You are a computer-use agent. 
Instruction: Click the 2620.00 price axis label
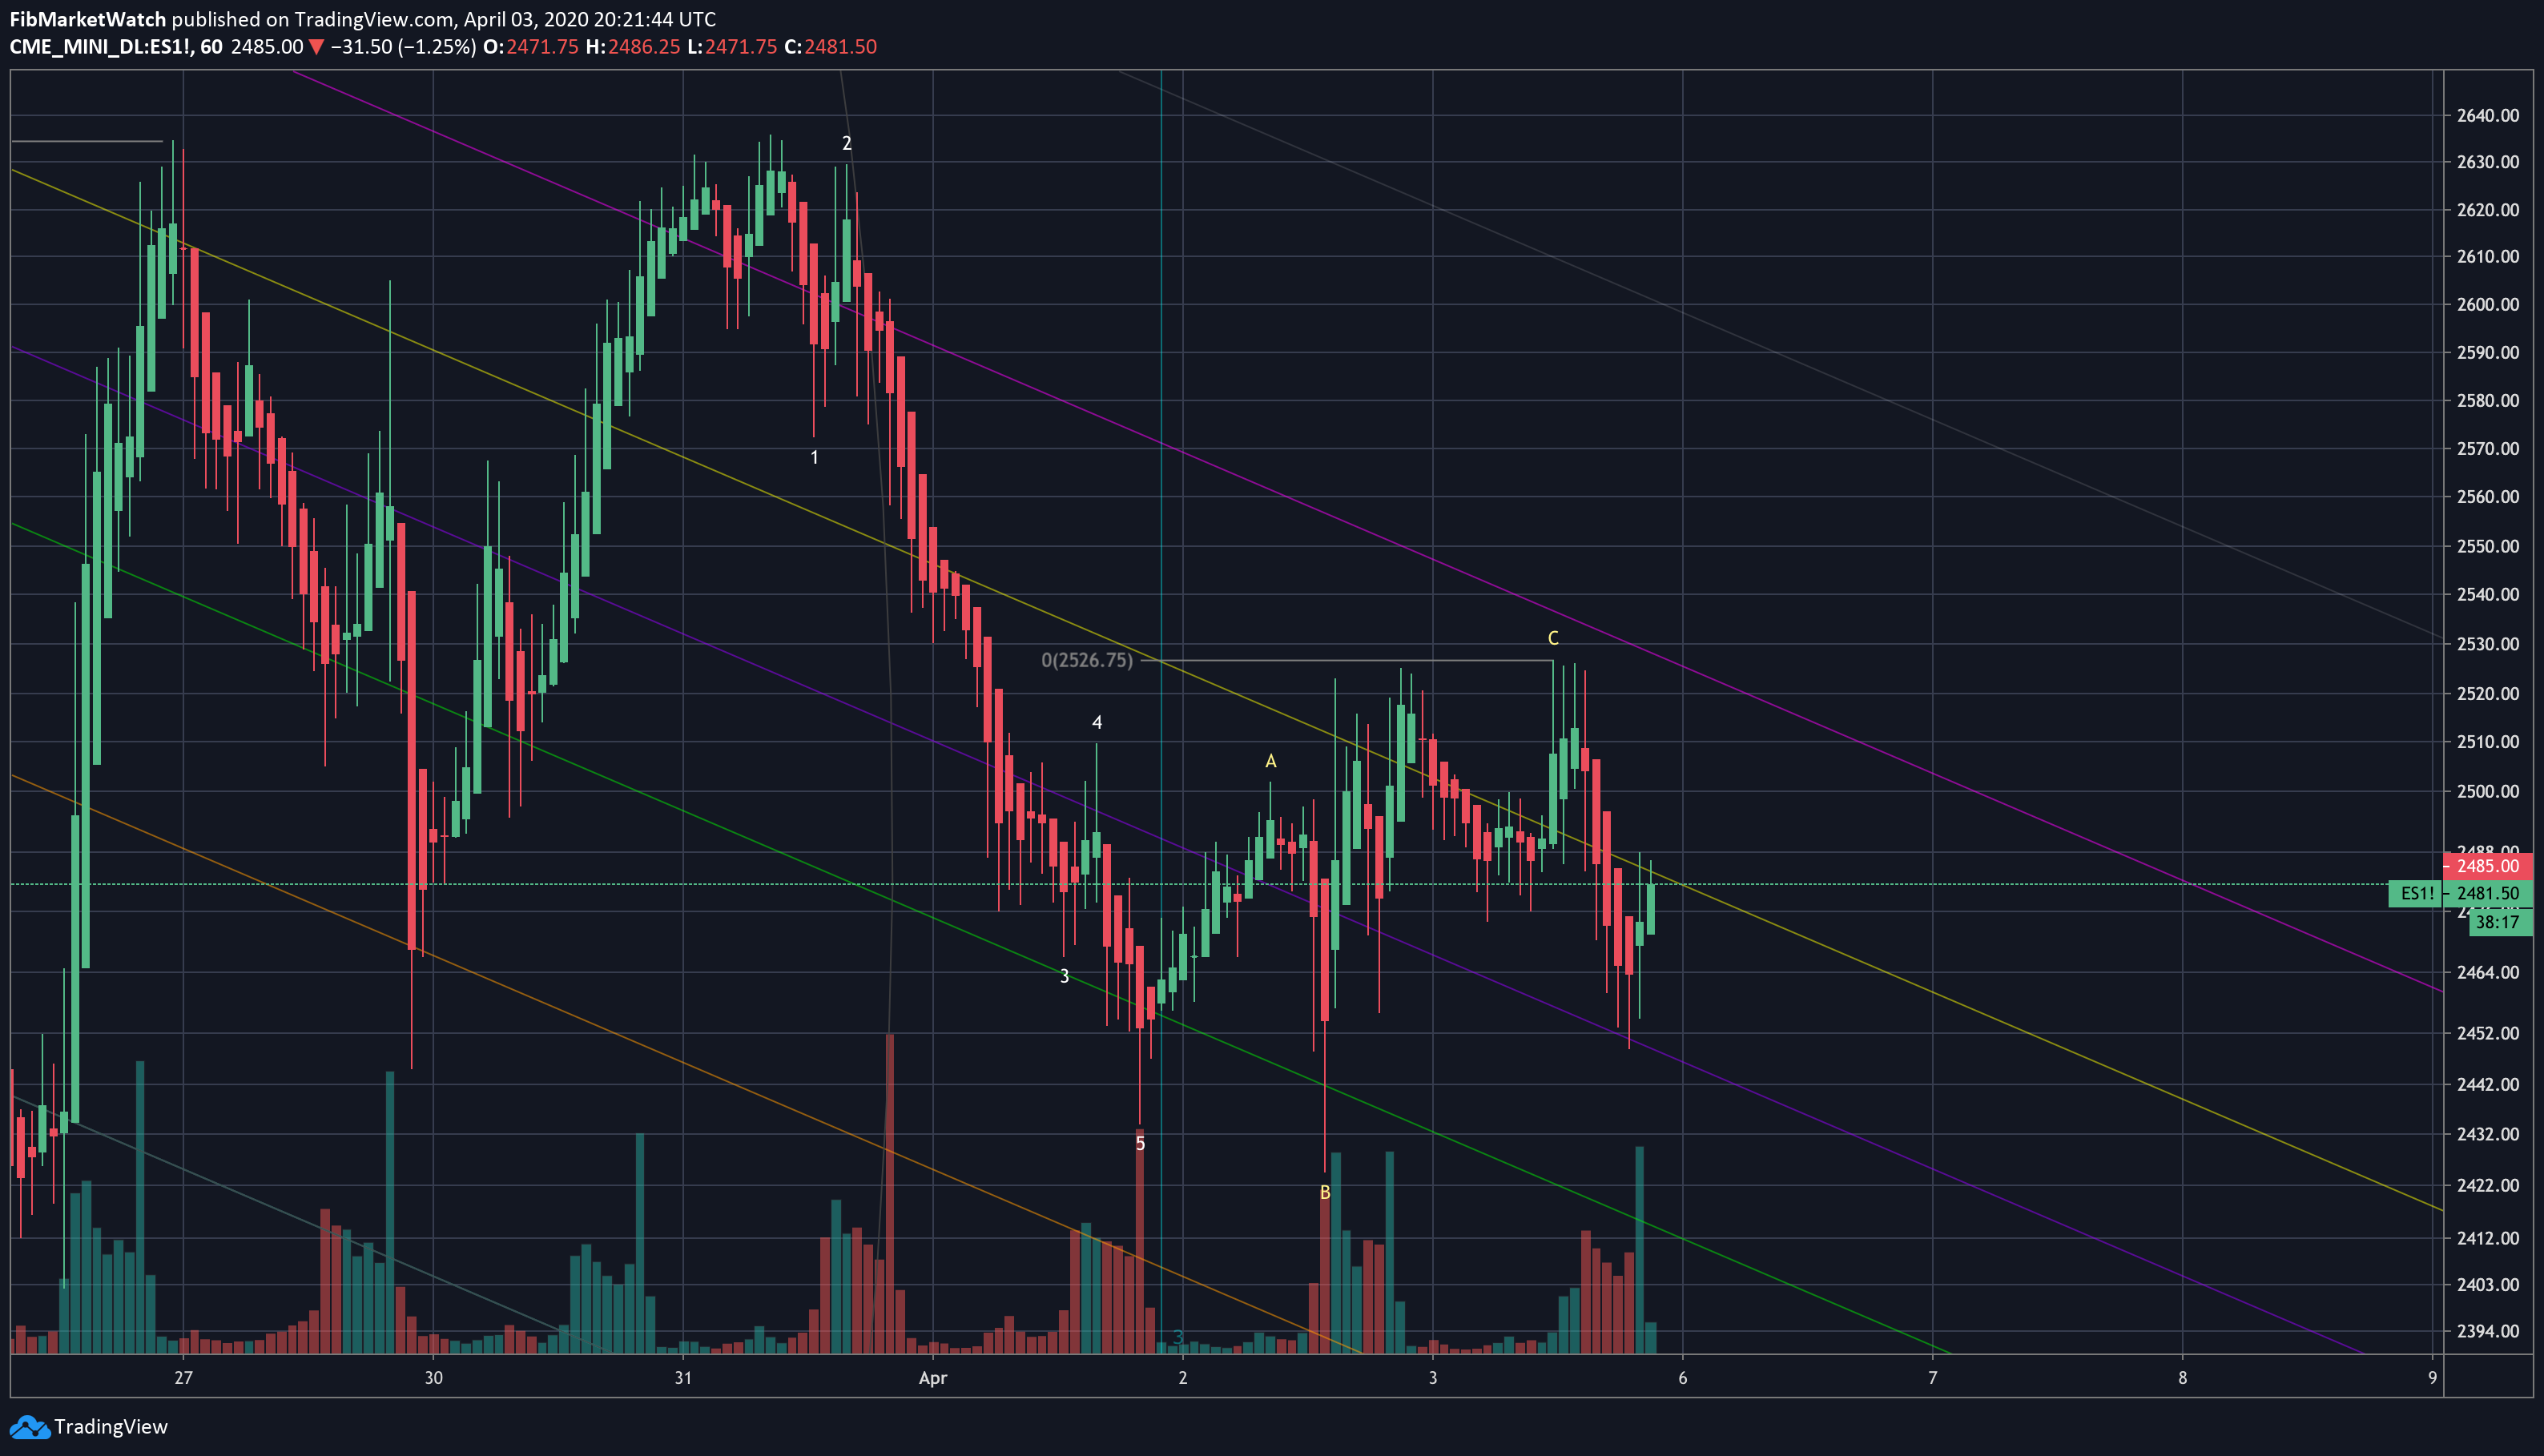(x=2488, y=210)
